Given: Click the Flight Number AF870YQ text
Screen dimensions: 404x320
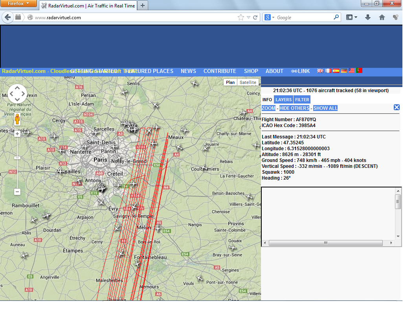Looking at the screenshot, I should click(289, 120).
